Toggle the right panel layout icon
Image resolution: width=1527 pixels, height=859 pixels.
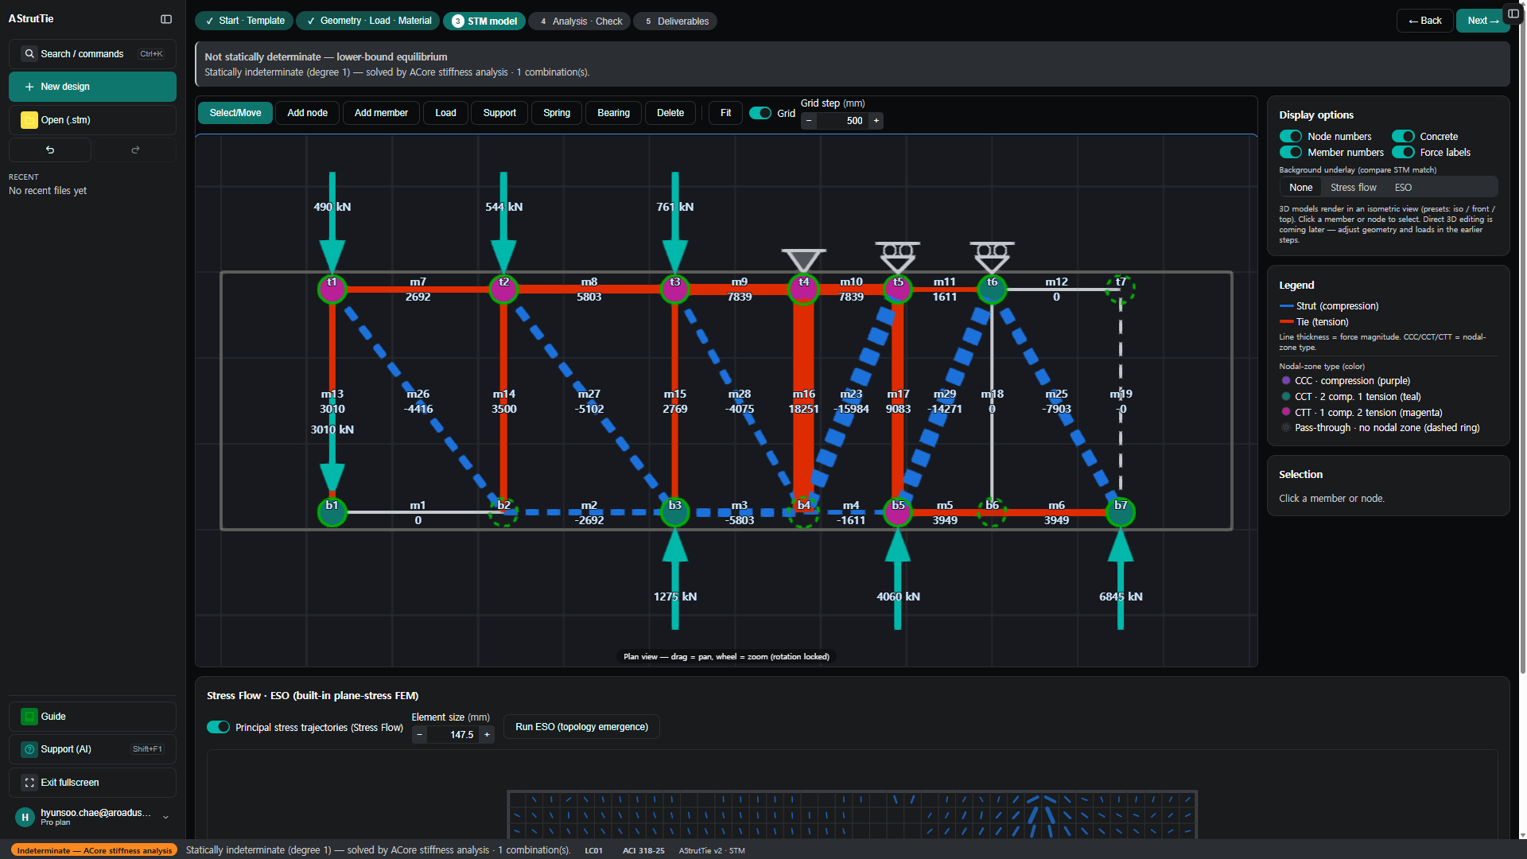pyautogui.click(x=1513, y=14)
